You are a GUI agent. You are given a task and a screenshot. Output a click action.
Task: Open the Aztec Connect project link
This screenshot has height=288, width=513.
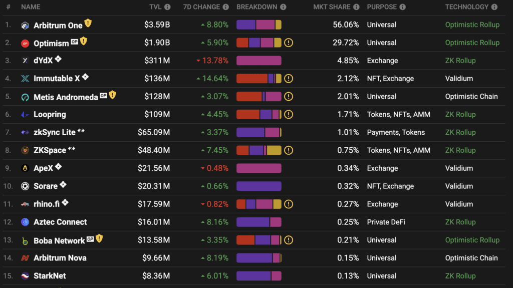[60, 222]
